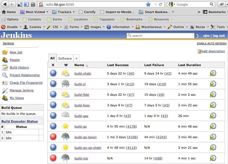Click the Home bookmark button
This screenshot has width=228, height=164.
9,12
